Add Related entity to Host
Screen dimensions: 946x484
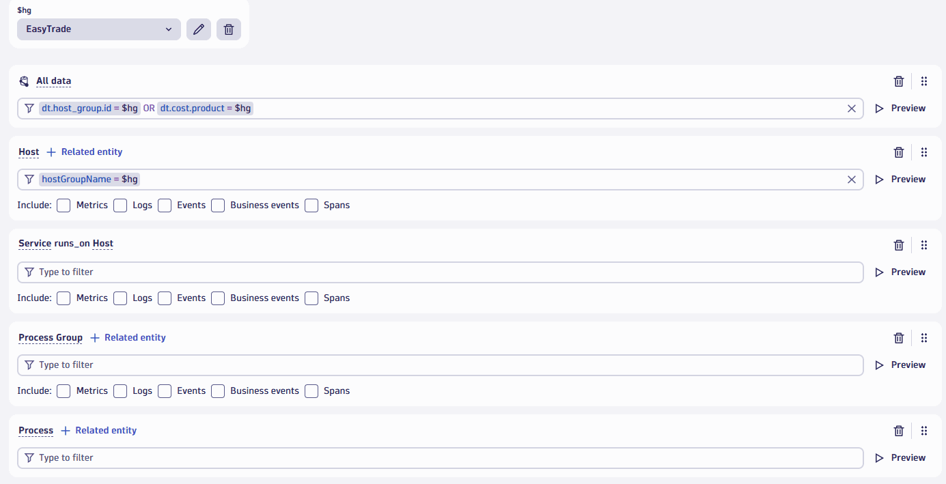tap(85, 152)
